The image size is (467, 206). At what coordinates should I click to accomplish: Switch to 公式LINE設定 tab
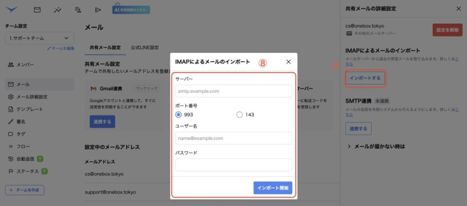145,48
